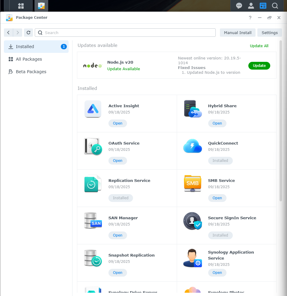Click the SAN Manager database icon
Screen dimensions: 287x296
93,221
